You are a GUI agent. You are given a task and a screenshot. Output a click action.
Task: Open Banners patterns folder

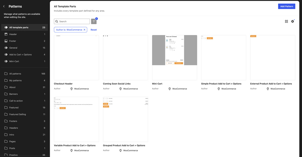click(24, 94)
